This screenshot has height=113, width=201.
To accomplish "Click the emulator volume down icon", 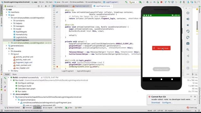I will [x=188, y=25].
